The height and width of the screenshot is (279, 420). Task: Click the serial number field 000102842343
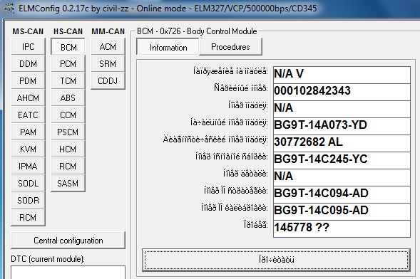342,92
